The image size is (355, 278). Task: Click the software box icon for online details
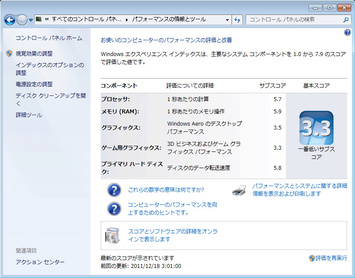pyautogui.click(x=112, y=236)
